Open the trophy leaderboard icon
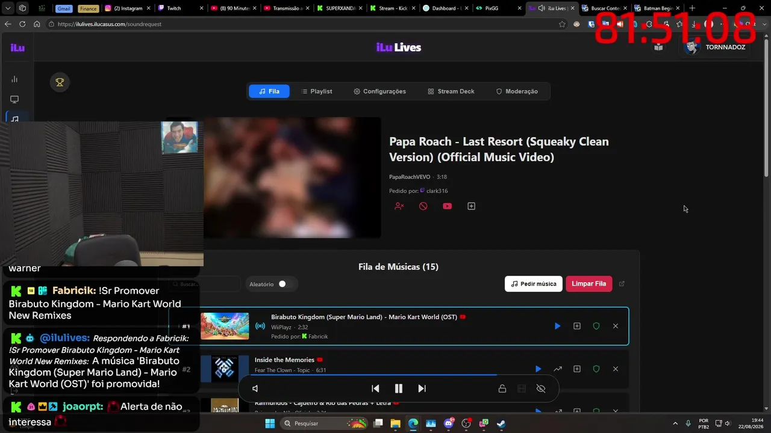Viewport: 771px width, 433px height. 60,82
